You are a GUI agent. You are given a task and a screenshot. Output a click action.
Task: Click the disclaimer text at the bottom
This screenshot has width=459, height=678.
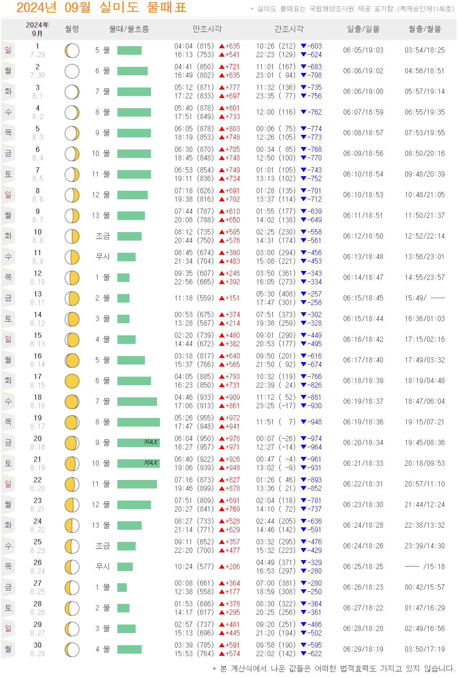[x=334, y=669]
